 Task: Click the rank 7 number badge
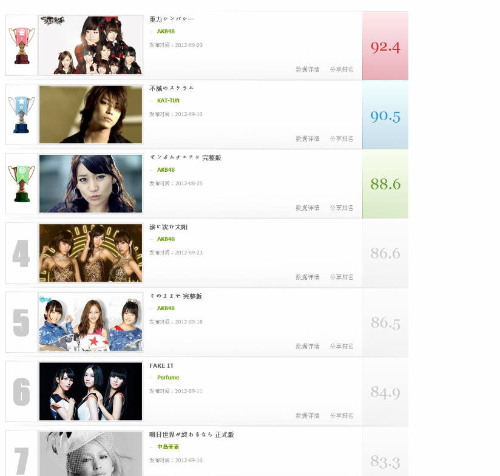tap(21, 461)
